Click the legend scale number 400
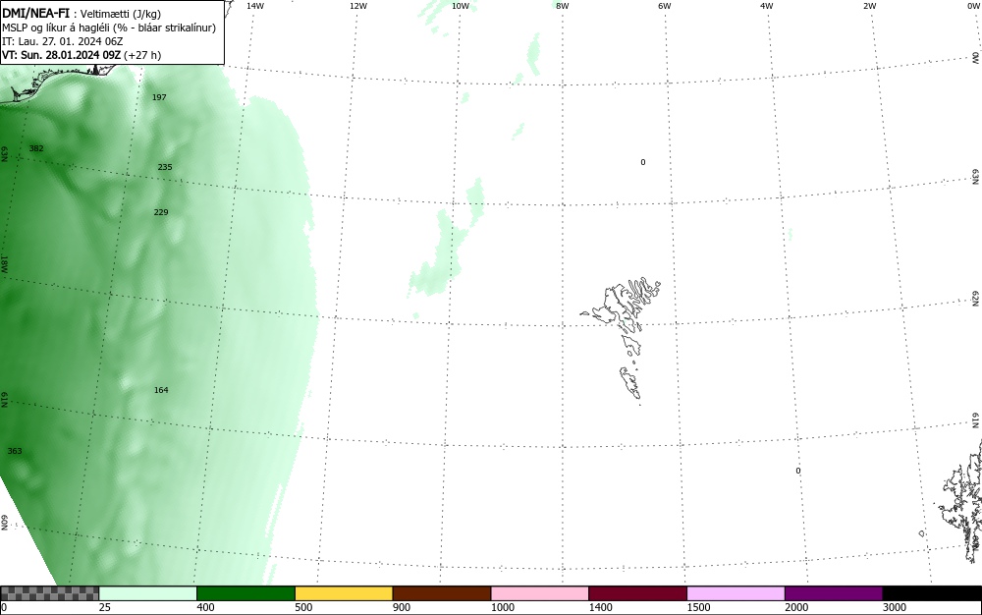 pyautogui.click(x=205, y=607)
